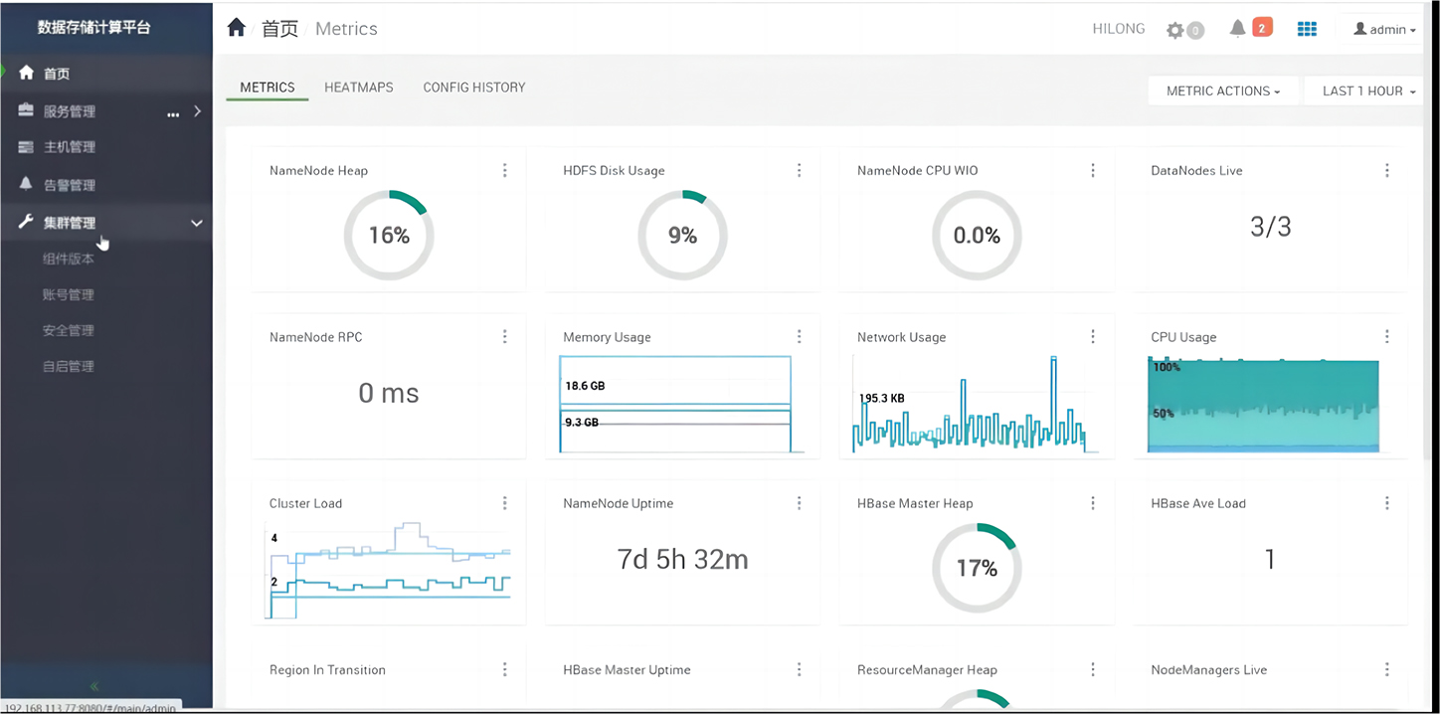Click the Network Usage chart
Viewport: 1440px width, 714px height.
pos(976,404)
